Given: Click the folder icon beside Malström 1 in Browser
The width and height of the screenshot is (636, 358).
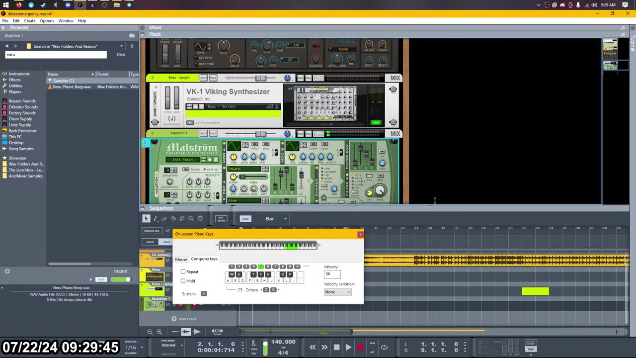Looking at the screenshot, I should (x=132, y=35).
